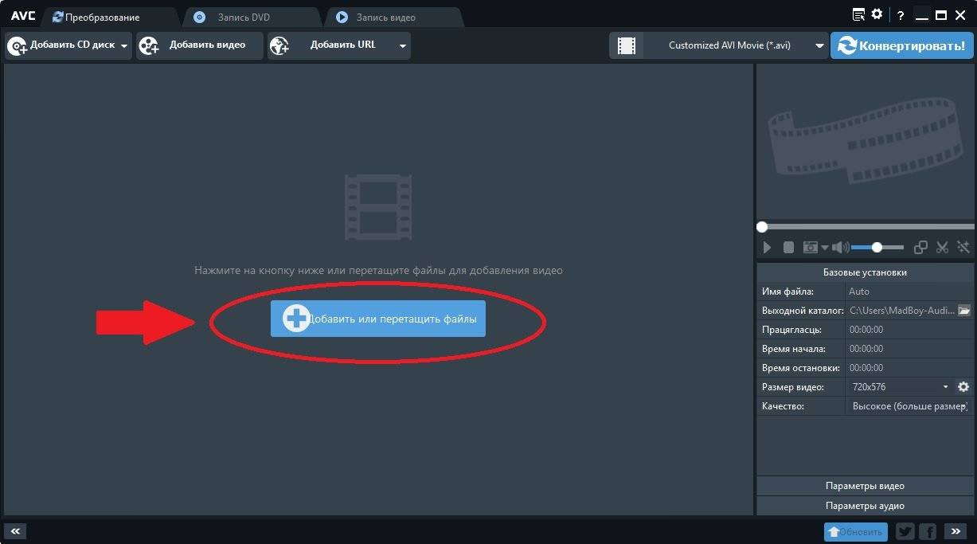
Task: Click Добавить или перетащить файлы button
Action: coord(378,319)
